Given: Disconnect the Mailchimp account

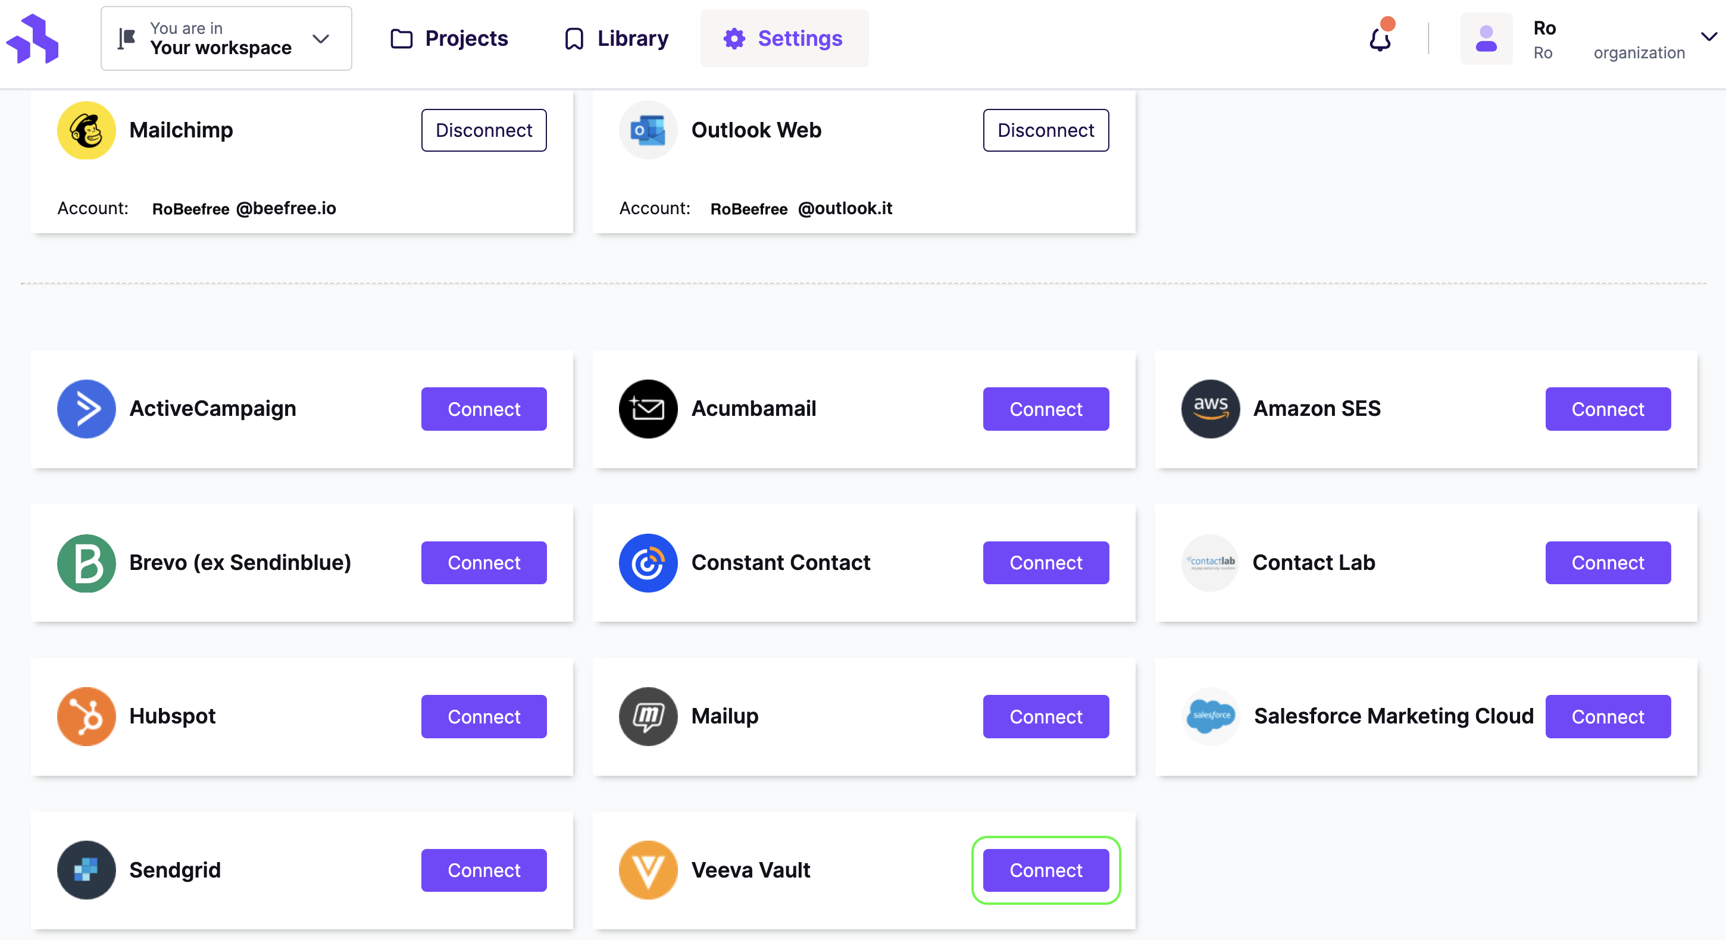Looking at the screenshot, I should [484, 130].
